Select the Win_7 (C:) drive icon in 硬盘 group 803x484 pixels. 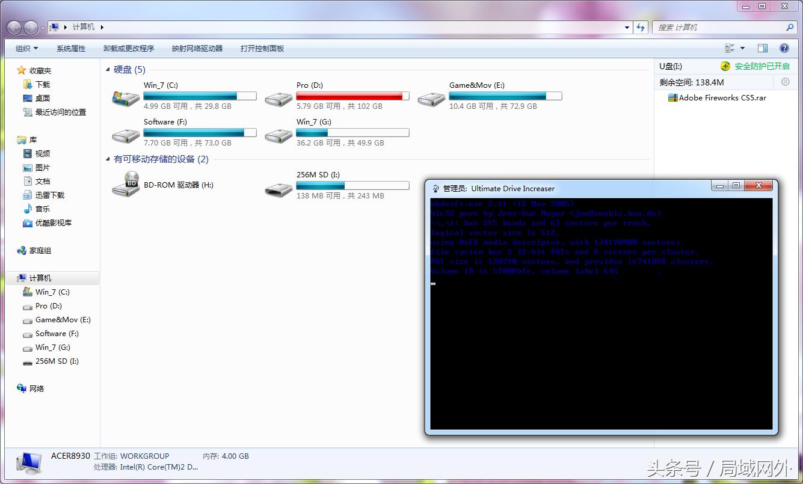click(126, 97)
